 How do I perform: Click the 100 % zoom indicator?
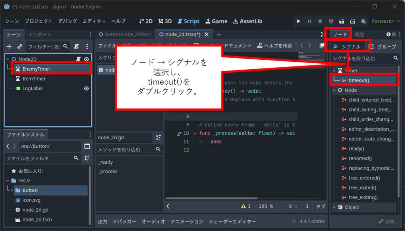[266, 206]
